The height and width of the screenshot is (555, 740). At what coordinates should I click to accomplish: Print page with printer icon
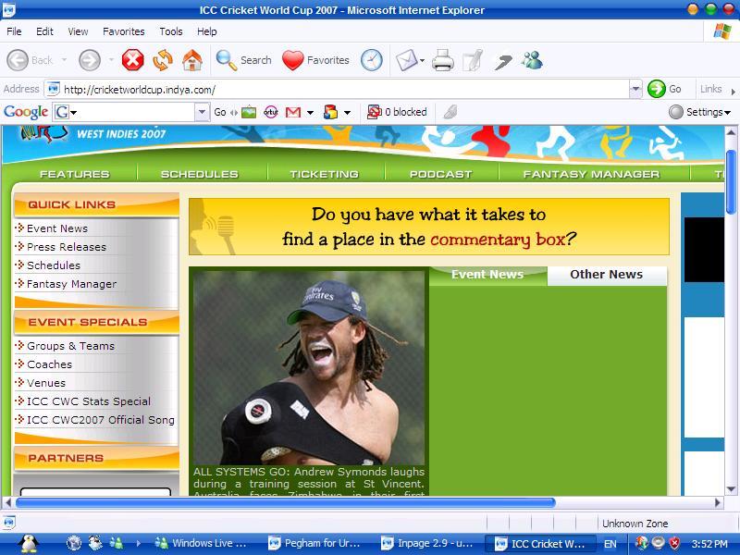click(443, 60)
